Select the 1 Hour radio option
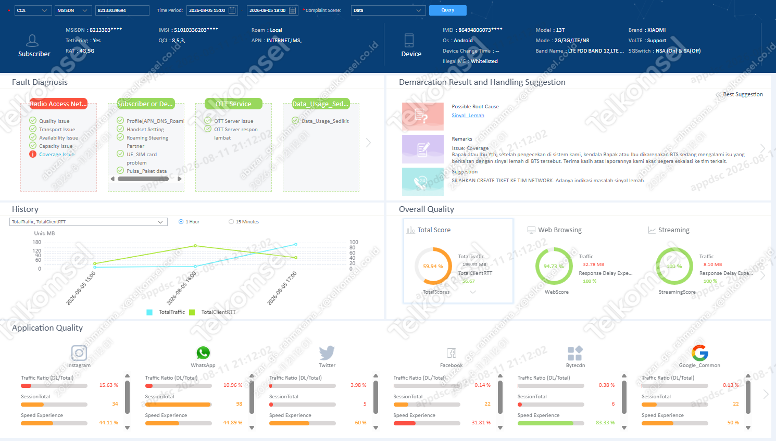Viewport: 776px width, 441px height. [x=181, y=222]
